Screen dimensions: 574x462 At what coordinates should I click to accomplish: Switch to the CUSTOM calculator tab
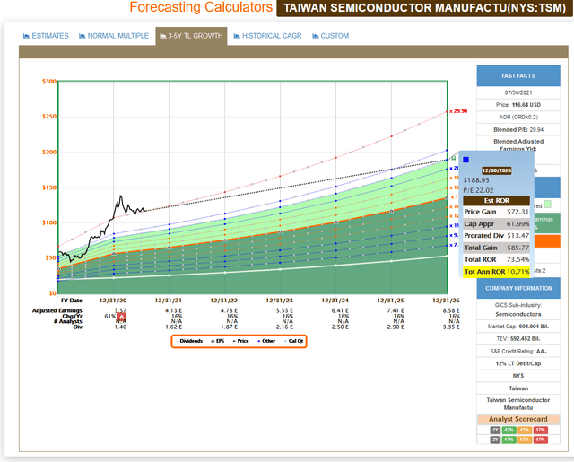click(x=331, y=36)
